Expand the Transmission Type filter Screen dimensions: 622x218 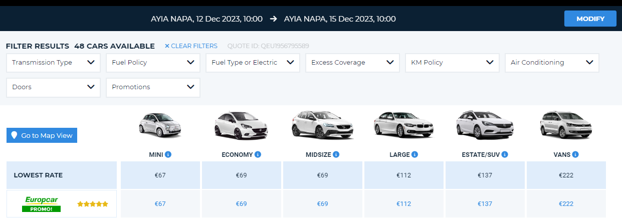click(x=53, y=63)
